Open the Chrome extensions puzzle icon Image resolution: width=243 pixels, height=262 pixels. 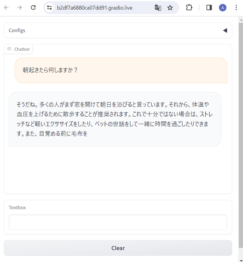click(189, 7)
